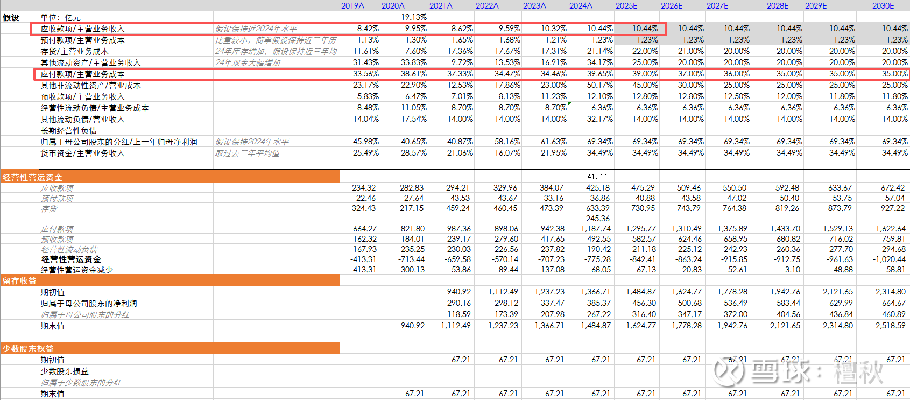Click the orange 少数股东权益 section header

pyautogui.click(x=28, y=348)
